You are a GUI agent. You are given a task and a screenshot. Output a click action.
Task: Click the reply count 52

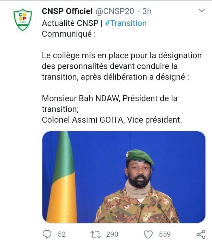coord(62,234)
